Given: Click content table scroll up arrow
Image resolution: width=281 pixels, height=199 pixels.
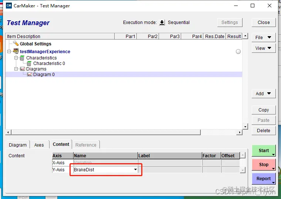Looking at the screenshot, I should click(243, 155).
